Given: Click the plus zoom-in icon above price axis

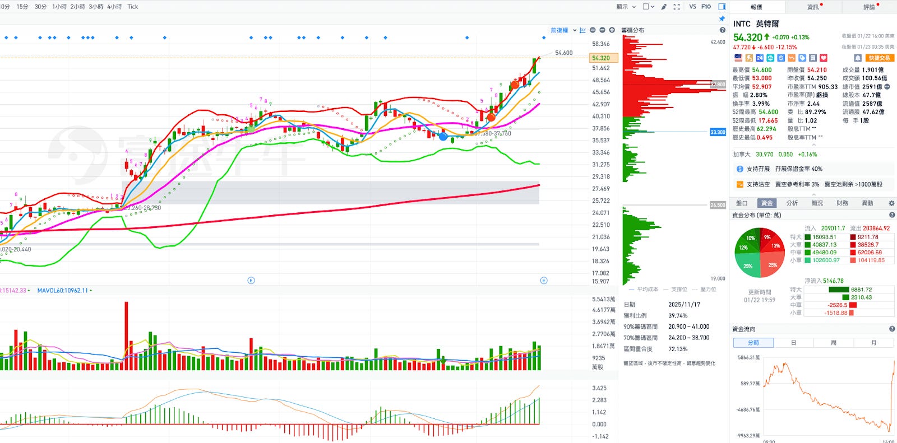Looking at the screenshot, I should (612, 30).
